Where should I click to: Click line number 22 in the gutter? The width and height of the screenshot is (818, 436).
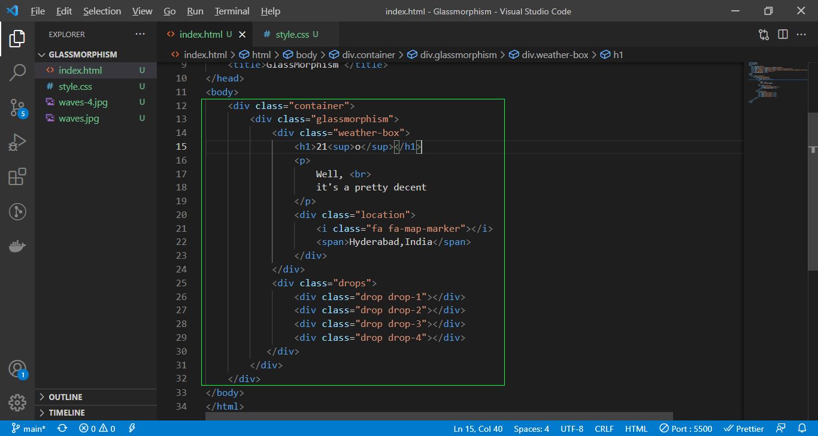[x=181, y=242]
